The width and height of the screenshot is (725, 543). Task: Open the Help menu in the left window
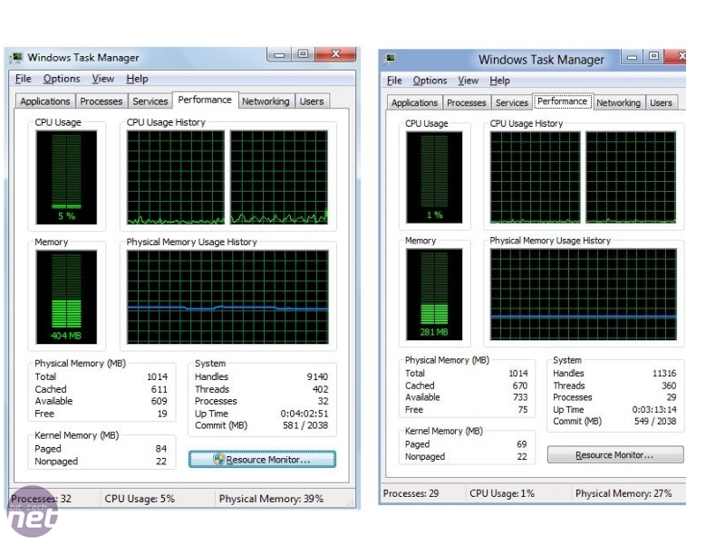click(x=137, y=79)
